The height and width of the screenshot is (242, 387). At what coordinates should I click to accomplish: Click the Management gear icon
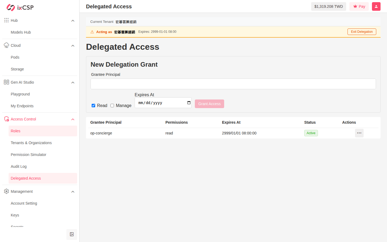pos(6,191)
